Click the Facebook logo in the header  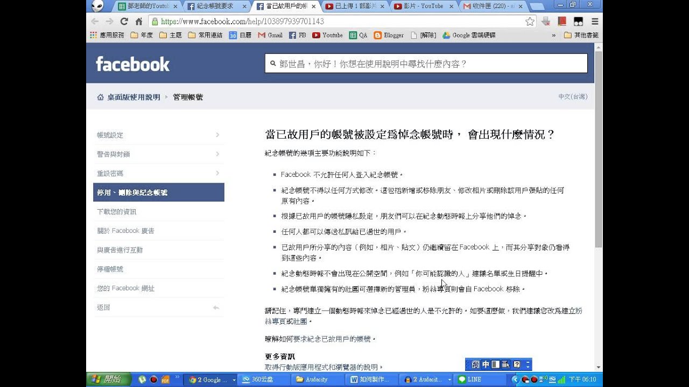coord(132,64)
